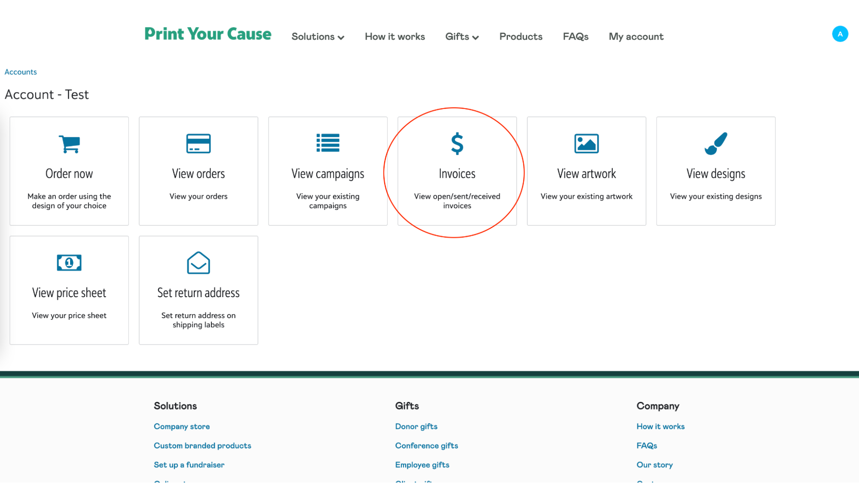Open the 'View campaigns' card title
This screenshot has width=859, height=483.
[x=328, y=174]
